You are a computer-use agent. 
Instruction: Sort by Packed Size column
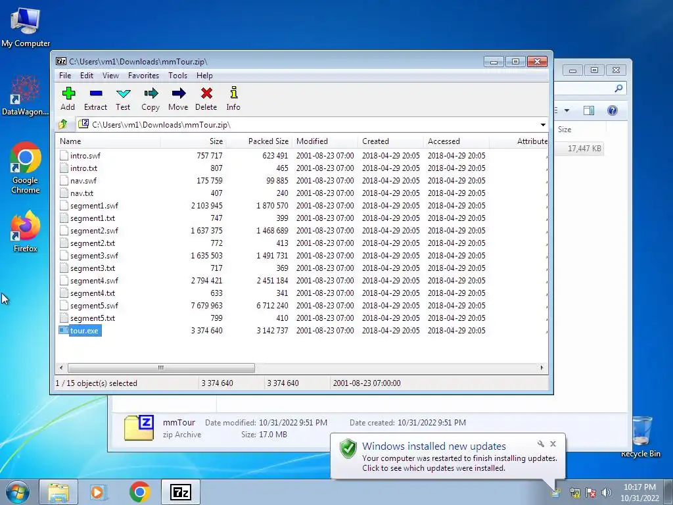pyautogui.click(x=259, y=141)
